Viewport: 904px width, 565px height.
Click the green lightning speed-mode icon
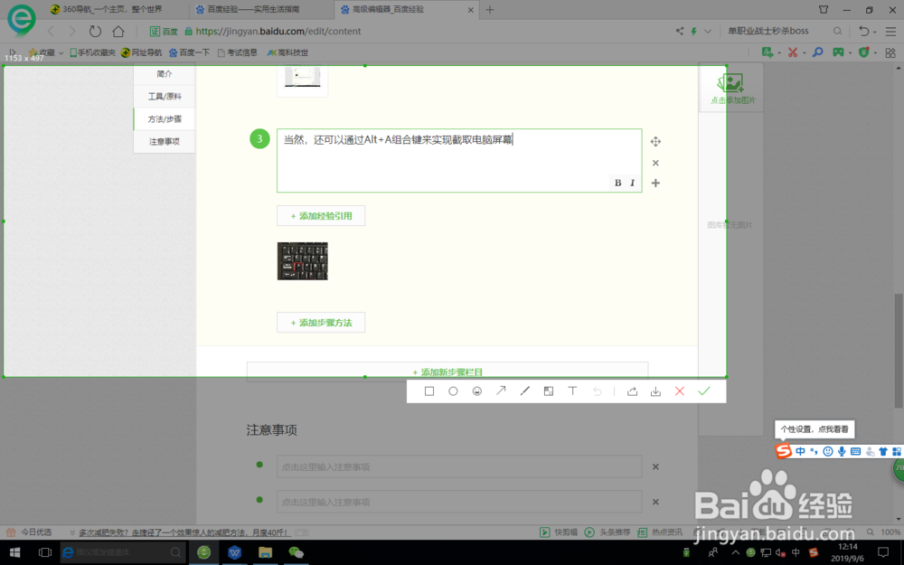click(x=694, y=31)
